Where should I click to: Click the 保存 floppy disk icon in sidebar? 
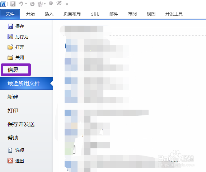10,26
